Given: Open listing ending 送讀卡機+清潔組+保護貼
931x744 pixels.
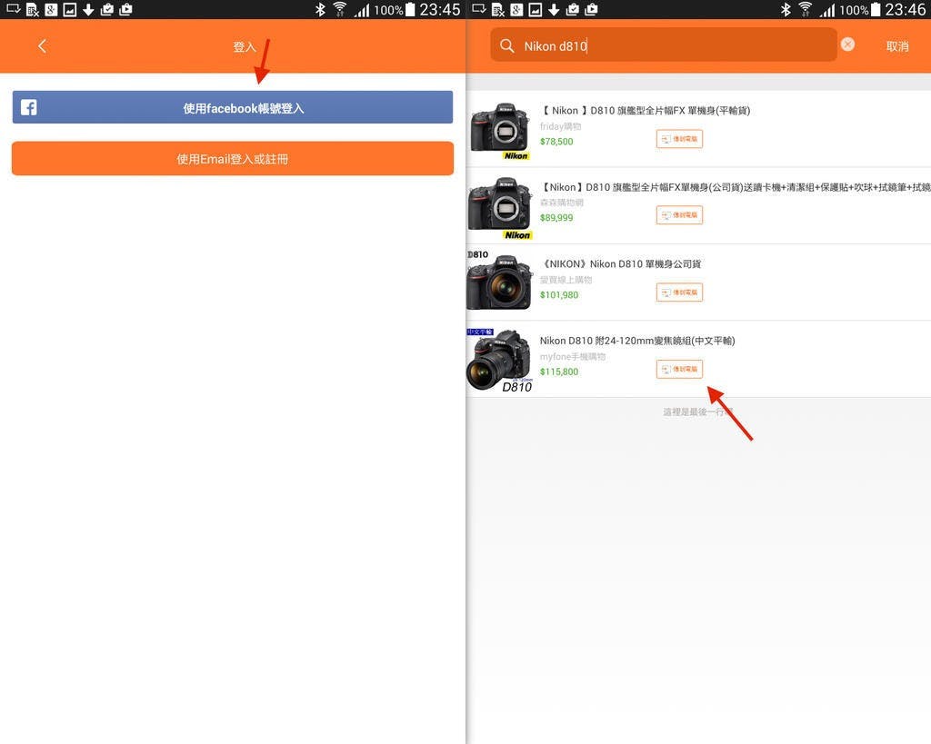Looking at the screenshot, I should coord(735,187).
